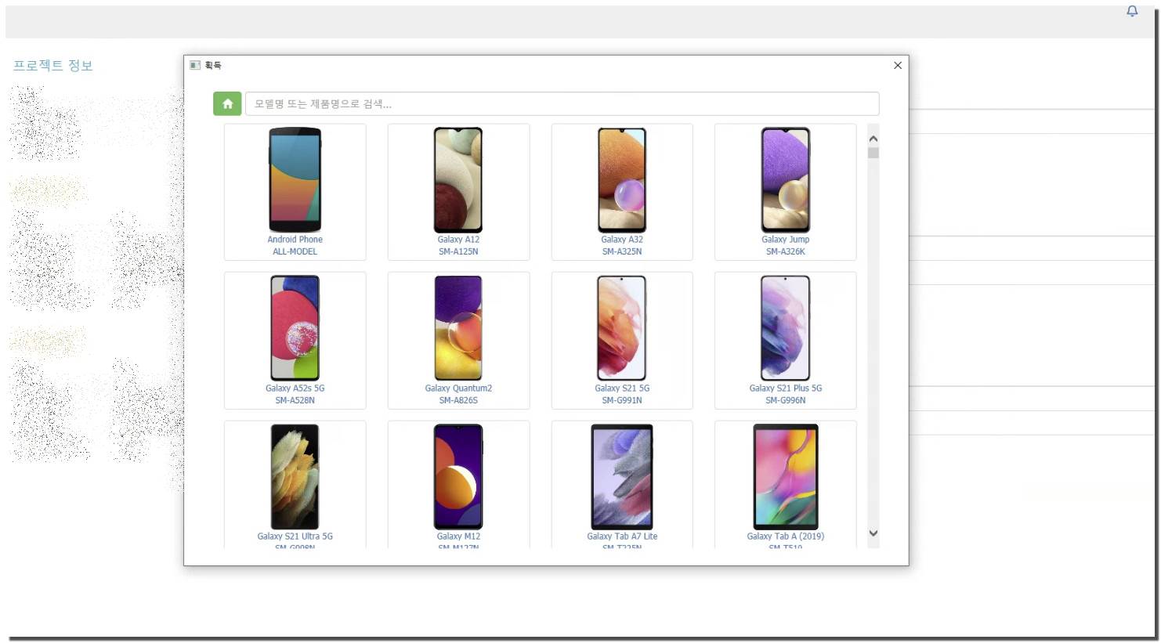Screen dimensions: 1161x643
Task: Click the SM-A326K model label
Action: point(786,251)
